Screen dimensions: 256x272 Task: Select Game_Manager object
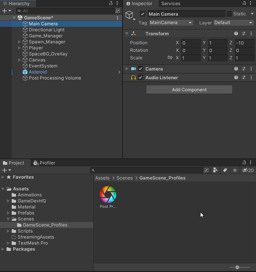coord(45,36)
